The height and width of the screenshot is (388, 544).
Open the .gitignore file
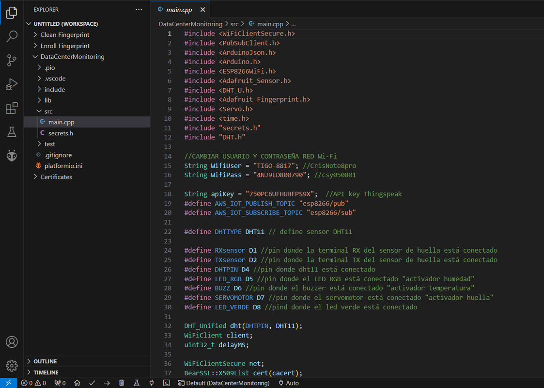point(87,155)
